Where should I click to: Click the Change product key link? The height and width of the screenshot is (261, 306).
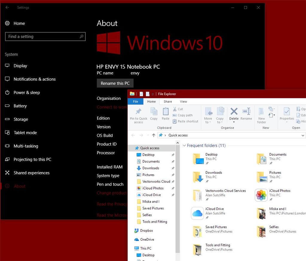(112, 193)
